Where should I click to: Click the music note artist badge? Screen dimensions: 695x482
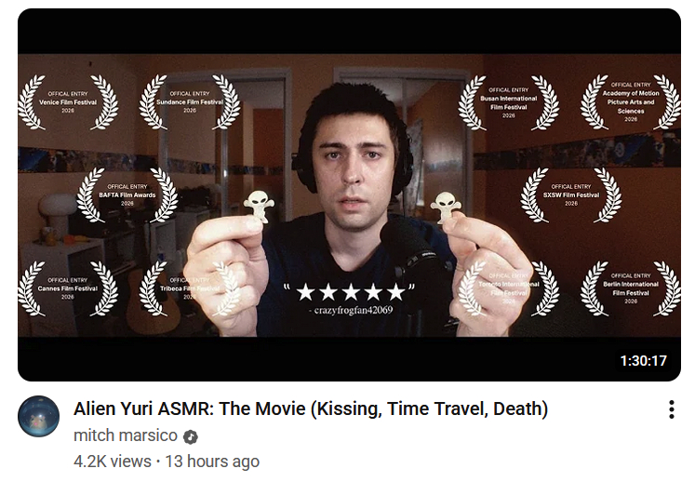pyautogui.click(x=191, y=436)
